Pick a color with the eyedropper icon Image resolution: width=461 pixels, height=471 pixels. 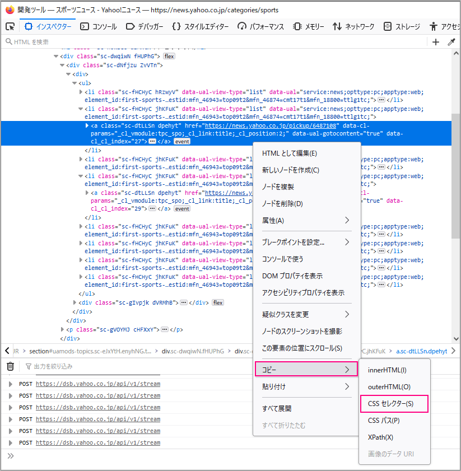(451, 42)
